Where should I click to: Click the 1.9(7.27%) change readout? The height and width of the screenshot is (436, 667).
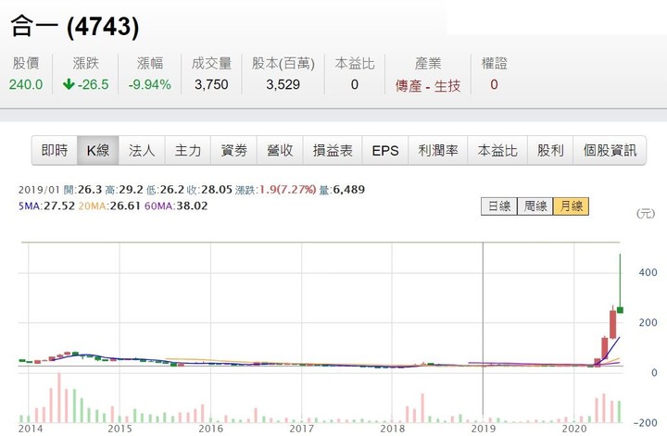[x=287, y=190]
